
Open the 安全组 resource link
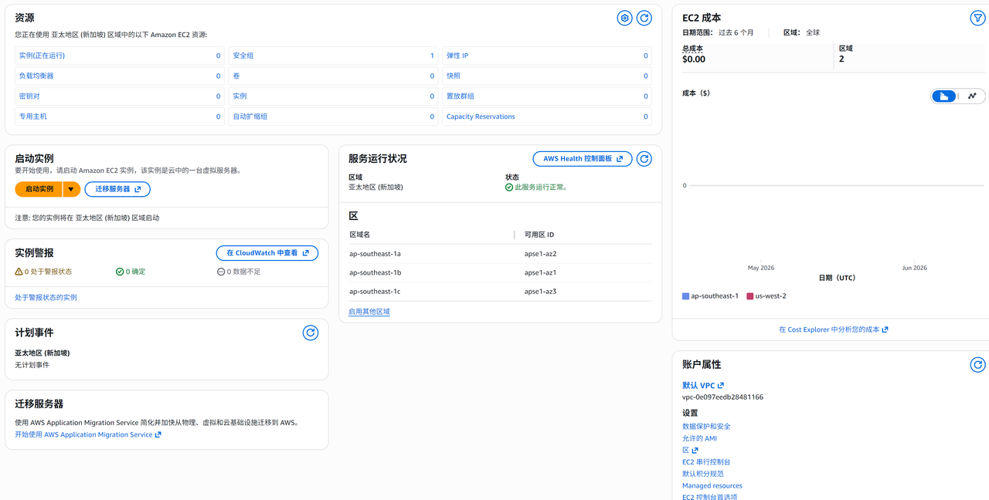[x=243, y=56]
